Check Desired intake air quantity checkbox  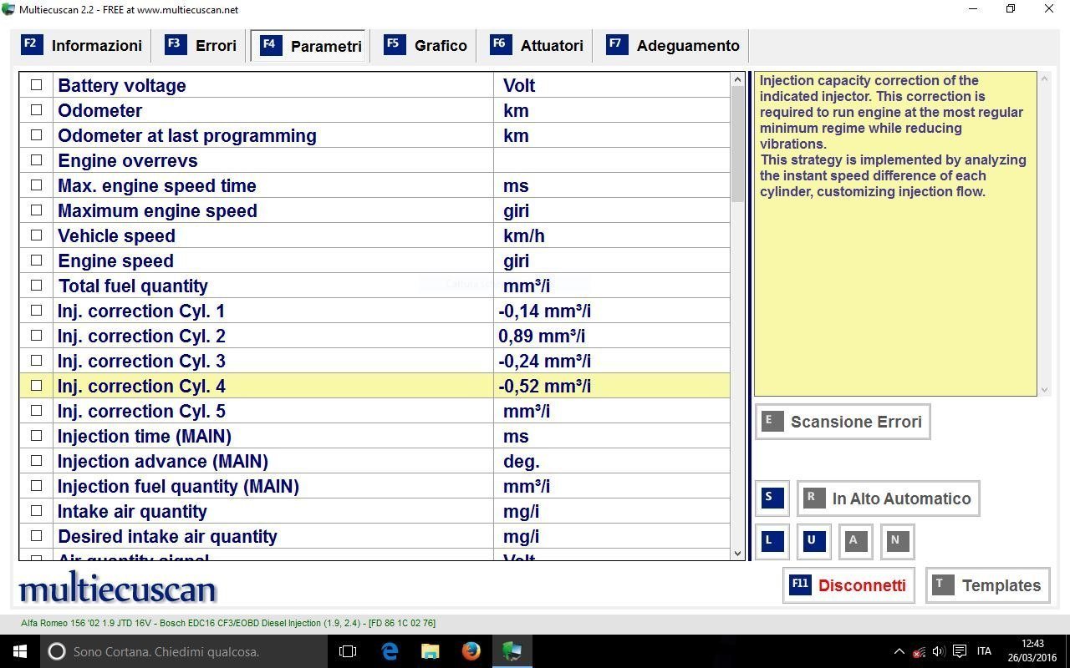click(36, 535)
